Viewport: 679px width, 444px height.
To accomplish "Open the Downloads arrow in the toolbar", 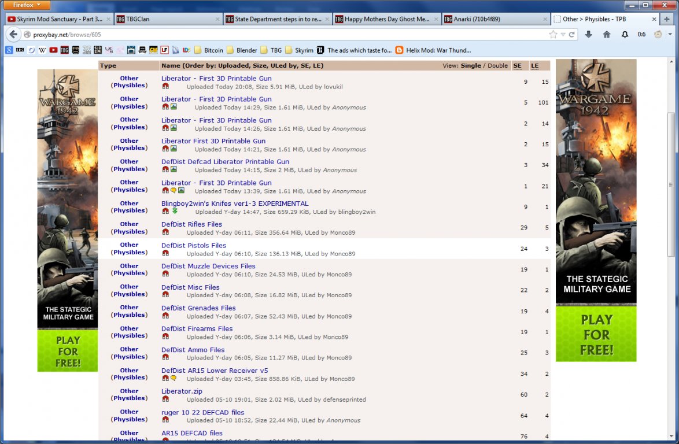I will pyautogui.click(x=589, y=35).
